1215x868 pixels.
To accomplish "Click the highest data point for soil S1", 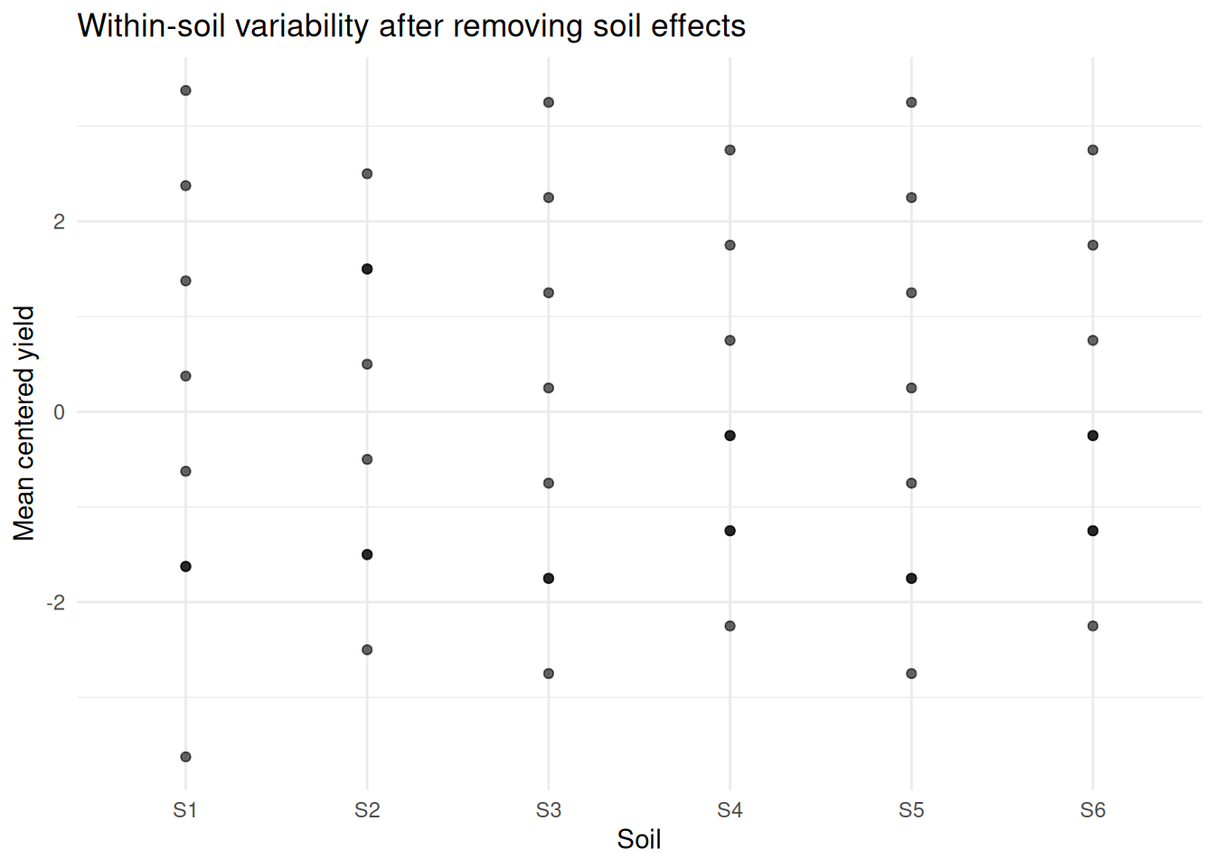I will pyautogui.click(x=185, y=90).
